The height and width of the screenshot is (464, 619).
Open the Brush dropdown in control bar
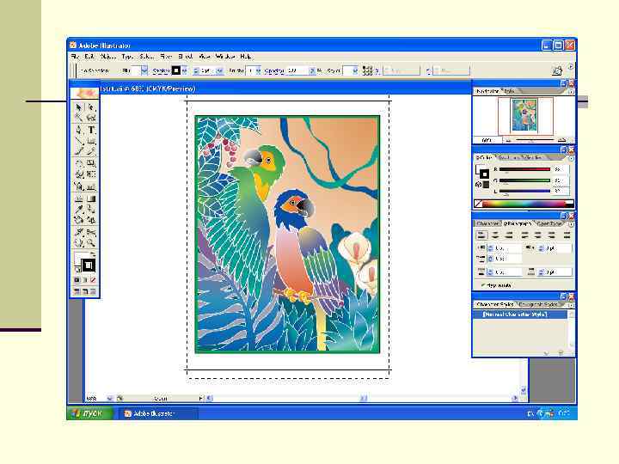click(x=258, y=71)
